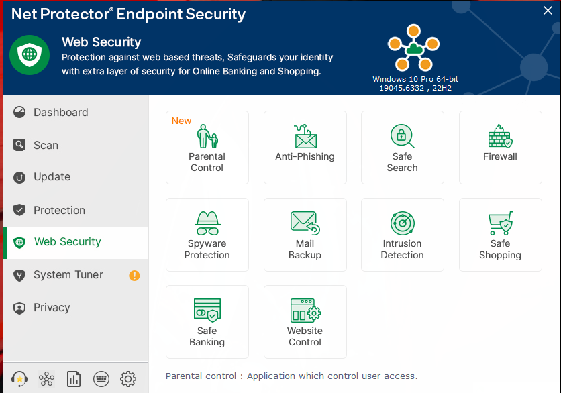561x393 pixels.
Task: Open the Mail Backup tool
Action: [x=305, y=234]
